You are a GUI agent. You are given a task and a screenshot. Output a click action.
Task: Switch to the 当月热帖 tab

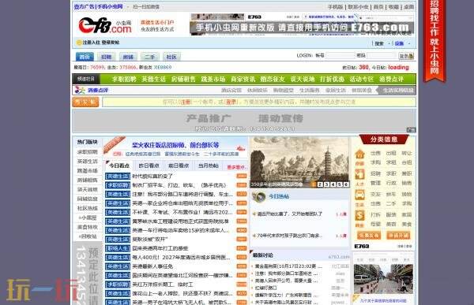coord(208,166)
